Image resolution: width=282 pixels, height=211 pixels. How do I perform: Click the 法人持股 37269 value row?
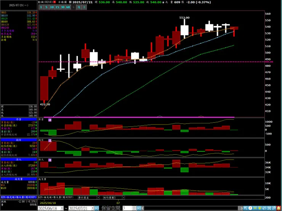click(19, 166)
